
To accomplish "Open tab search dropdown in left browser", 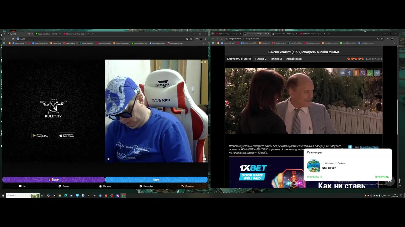I will coord(4,34).
